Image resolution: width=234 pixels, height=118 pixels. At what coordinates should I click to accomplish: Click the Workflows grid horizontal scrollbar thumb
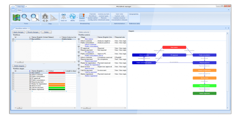(20, 62)
